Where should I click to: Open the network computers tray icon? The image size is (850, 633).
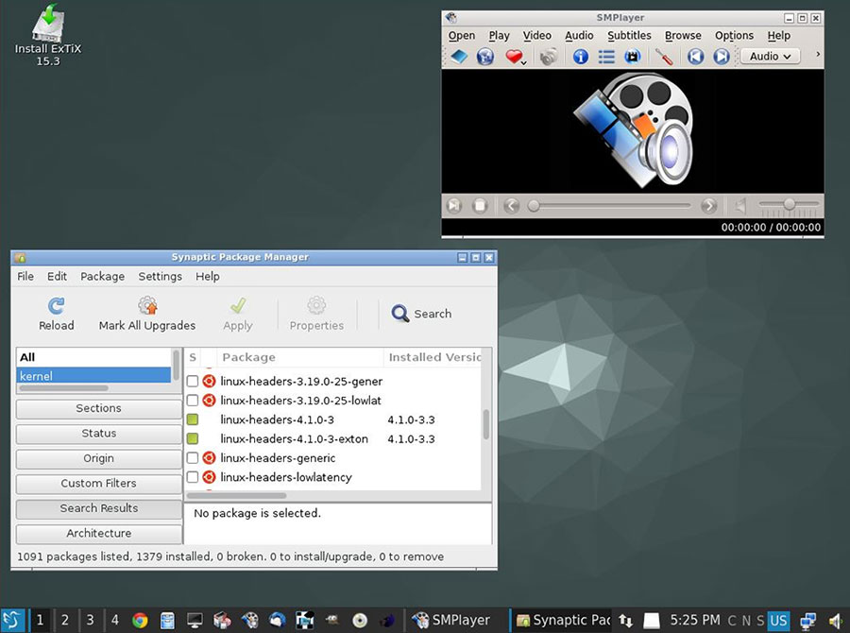point(807,620)
